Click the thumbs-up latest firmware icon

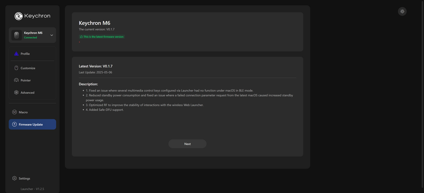81,37
